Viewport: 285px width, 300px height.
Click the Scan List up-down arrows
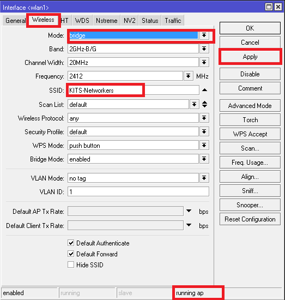204,104
